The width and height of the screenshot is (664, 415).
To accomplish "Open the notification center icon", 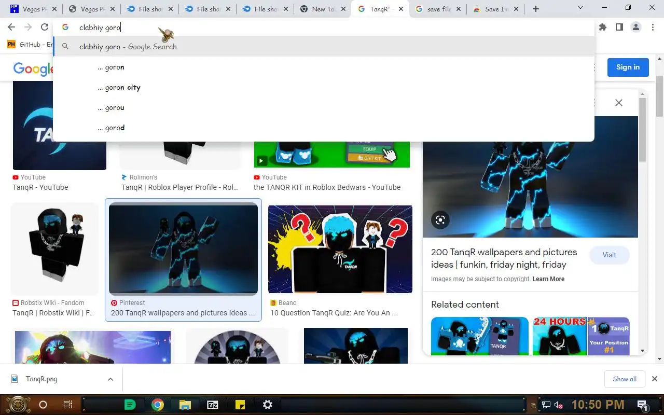I will (x=643, y=405).
